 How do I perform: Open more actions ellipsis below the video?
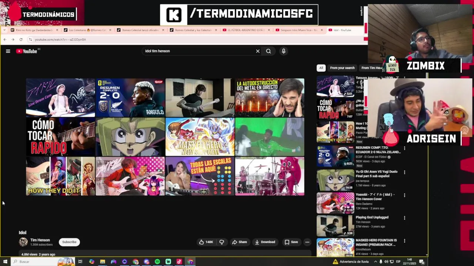click(307, 242)
